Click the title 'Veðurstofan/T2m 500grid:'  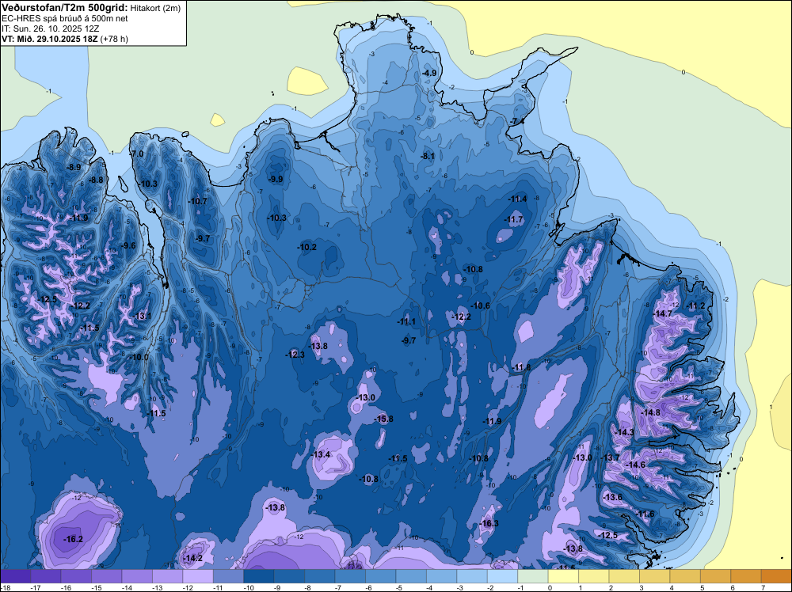tap(65, 8)
